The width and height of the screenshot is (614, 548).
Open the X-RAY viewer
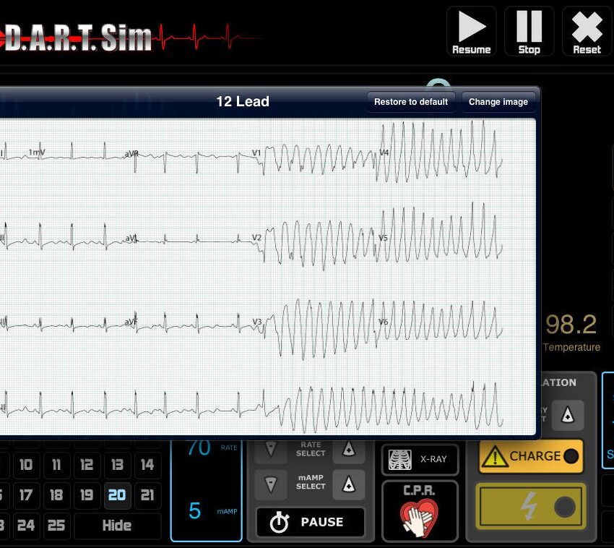pyautogui.click(x=420, y=460)
